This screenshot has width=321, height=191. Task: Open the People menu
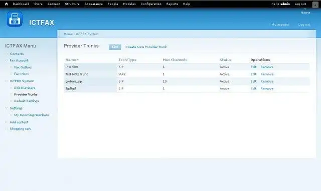113,4
